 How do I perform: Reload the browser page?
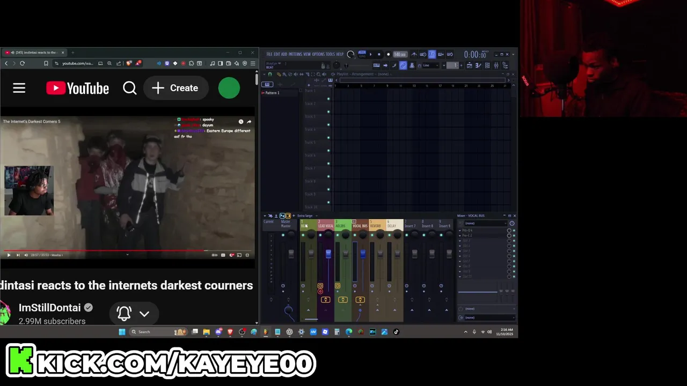[x=22, y=63]
